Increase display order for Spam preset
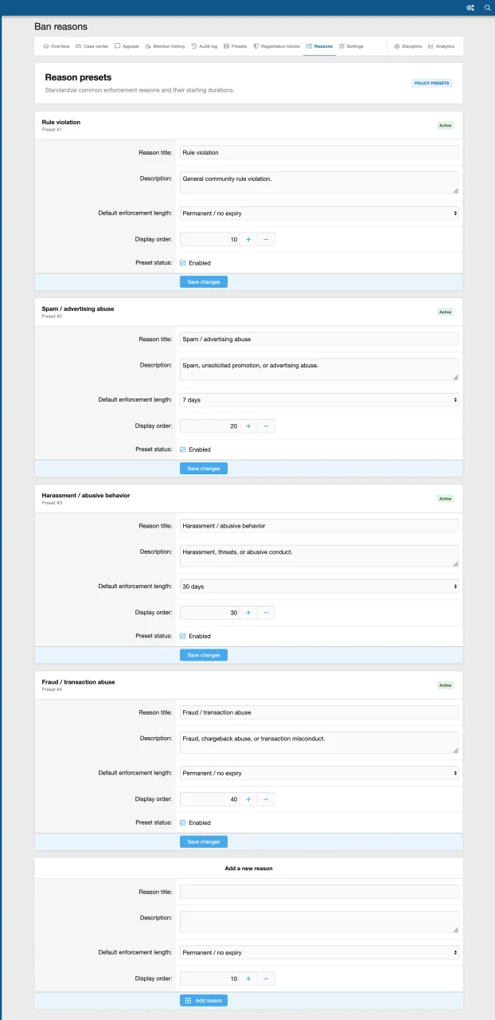This screenshot has width=495, height=1020. coord(248,426)
